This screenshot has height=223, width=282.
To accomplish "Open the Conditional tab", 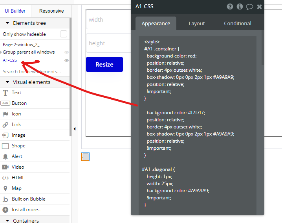I will [237, 24].
